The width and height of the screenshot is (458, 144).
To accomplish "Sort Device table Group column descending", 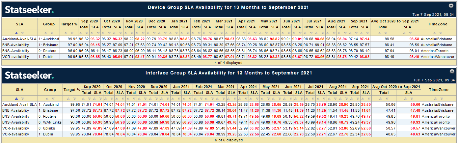I will pyautogui.click(x=52, y=33).
